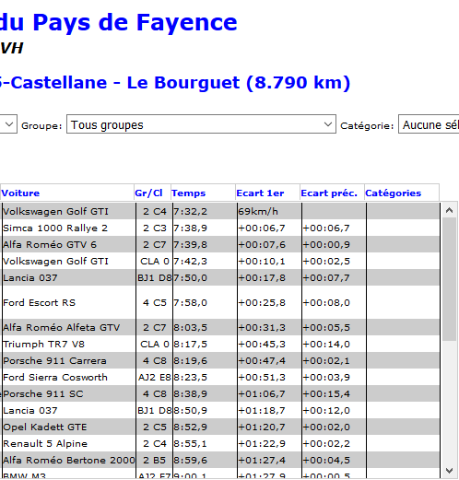Image resolution: width=459 pixels, height=480 pixels.
Task: Click the time '8:03,5' cell
Action: (x=205, y=328)
